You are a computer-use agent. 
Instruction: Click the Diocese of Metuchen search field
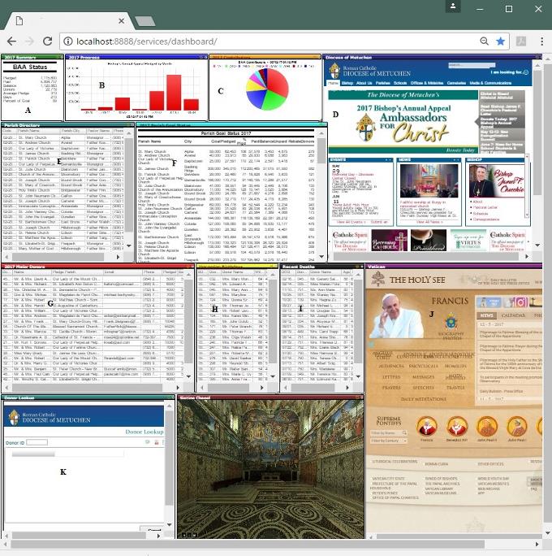coord(472,65)
